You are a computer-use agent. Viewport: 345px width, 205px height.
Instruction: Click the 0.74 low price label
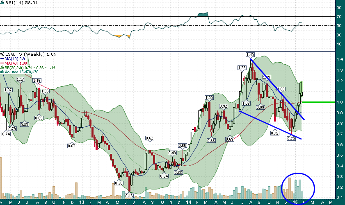click(6, 134)
